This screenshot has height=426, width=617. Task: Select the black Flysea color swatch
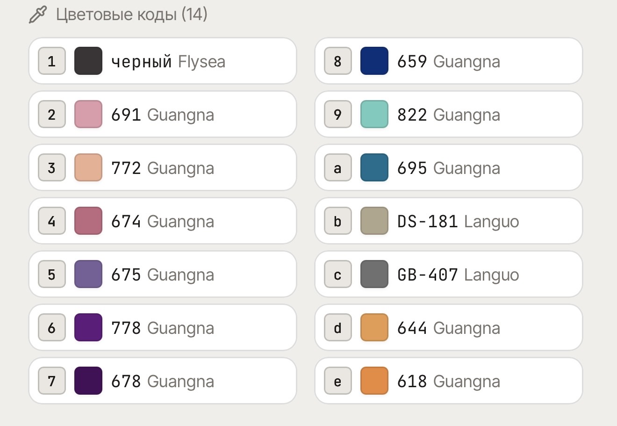(x=88, y=61)
